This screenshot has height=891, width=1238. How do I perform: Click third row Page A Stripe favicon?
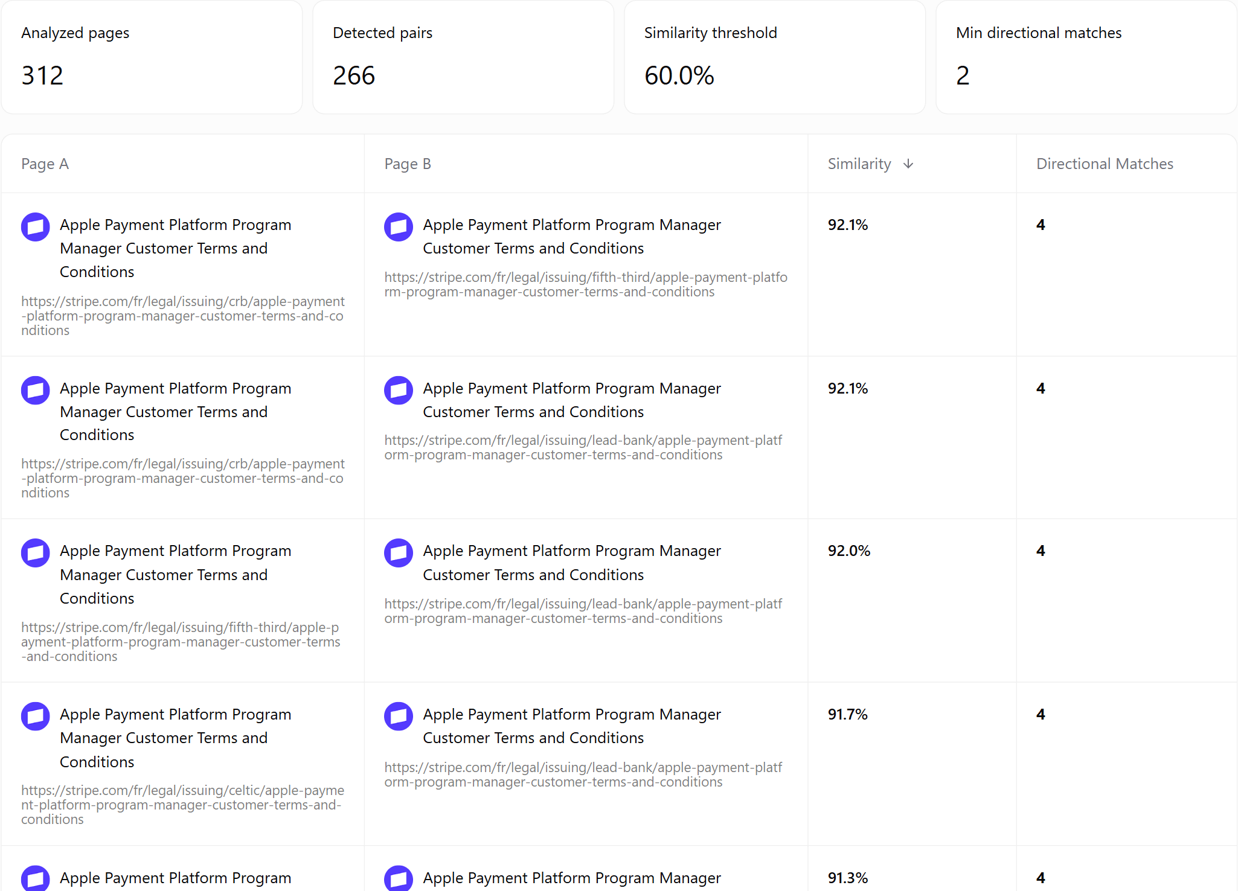click(x=36, y=553)
